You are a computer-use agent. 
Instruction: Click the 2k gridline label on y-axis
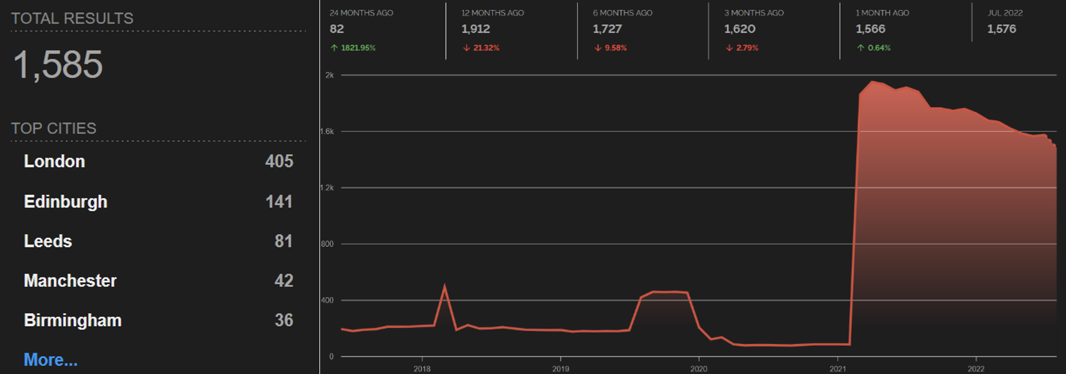tap(329, 75)
